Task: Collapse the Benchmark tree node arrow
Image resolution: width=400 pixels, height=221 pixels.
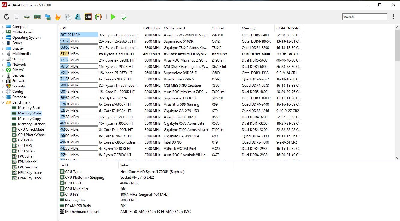Action: 3,102
